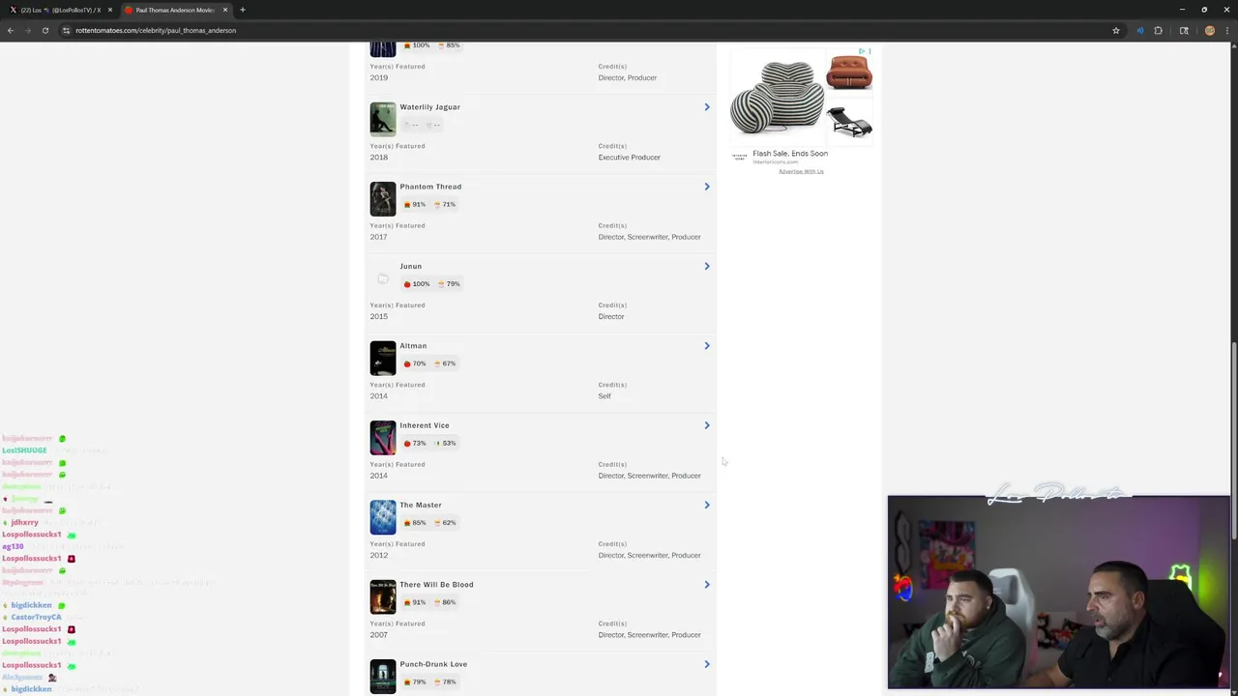Expand the Waterlily Jaguar row arrow
This screenshot has height=696, width=1238.
[x=707, y=107]
